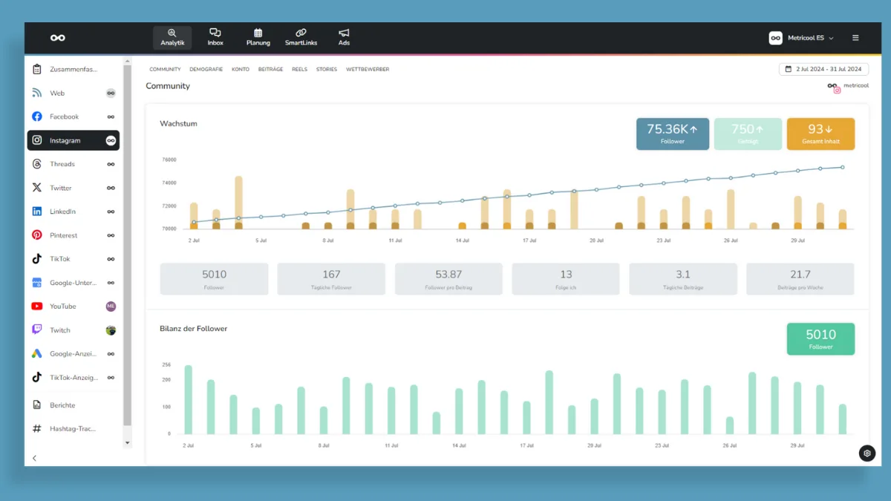Switch to the Community tab

pyautogui.click(x=165, y=69)
